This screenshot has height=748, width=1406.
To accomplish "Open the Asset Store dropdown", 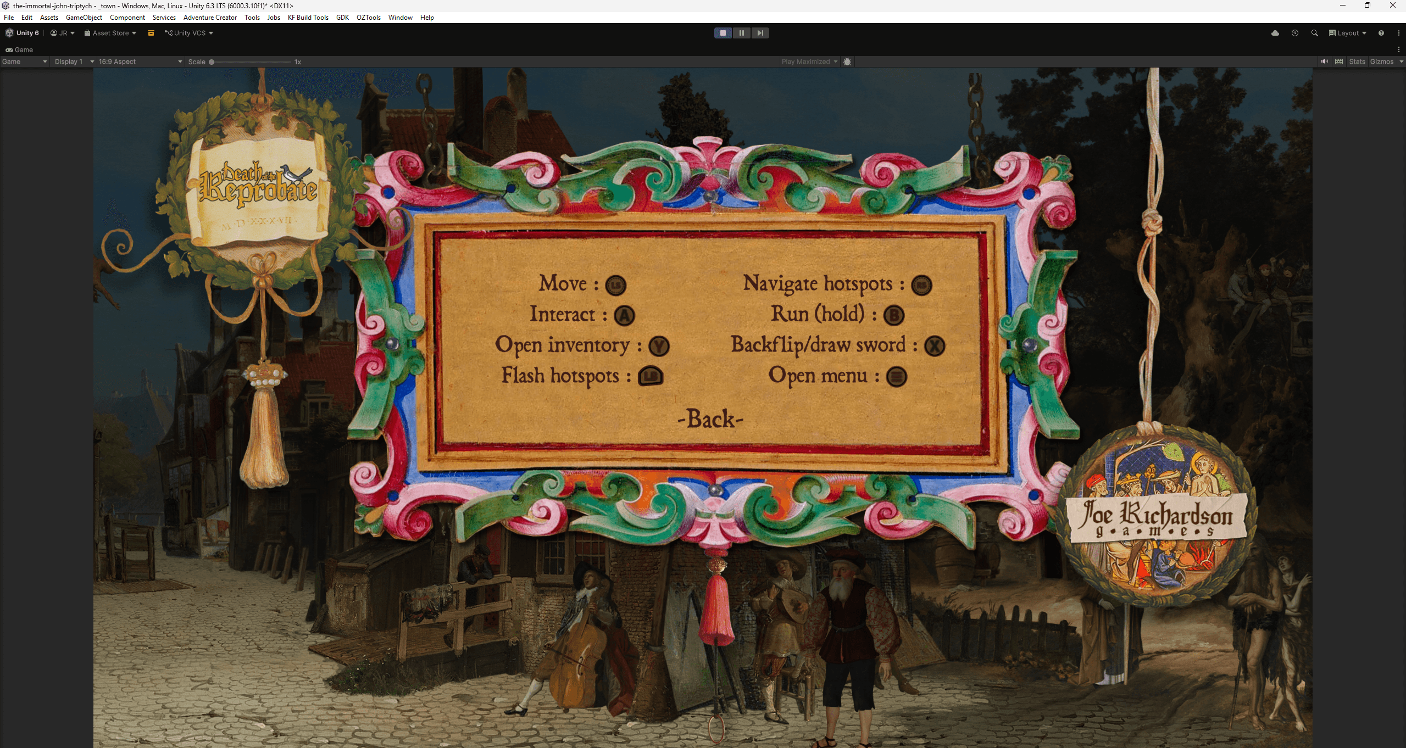I will click(110, 33).
